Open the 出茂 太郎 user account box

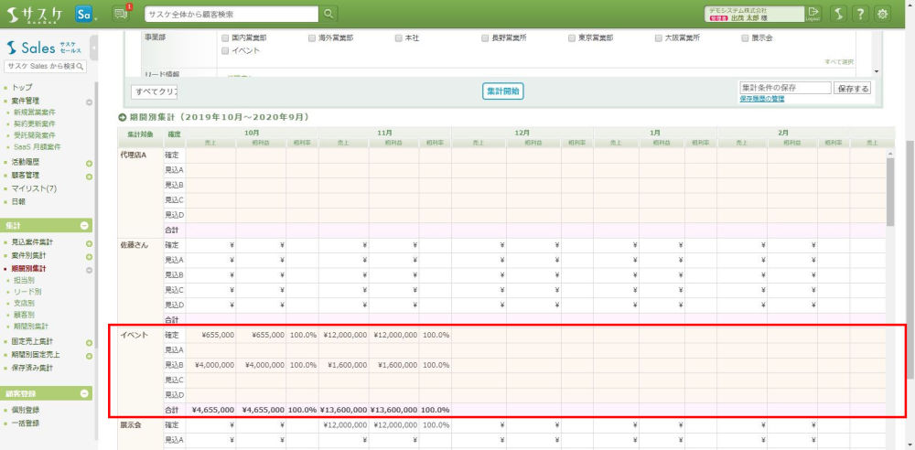click(x=753, y=14)
